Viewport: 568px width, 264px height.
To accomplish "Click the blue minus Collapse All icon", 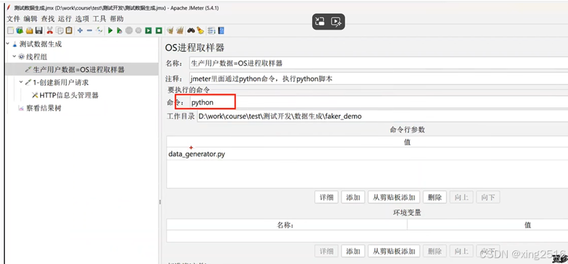I will (x=89, y=31).
